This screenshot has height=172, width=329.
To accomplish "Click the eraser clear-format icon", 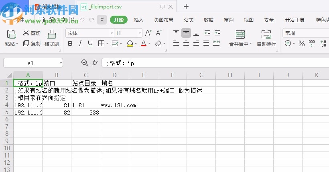I will point(158,43).
